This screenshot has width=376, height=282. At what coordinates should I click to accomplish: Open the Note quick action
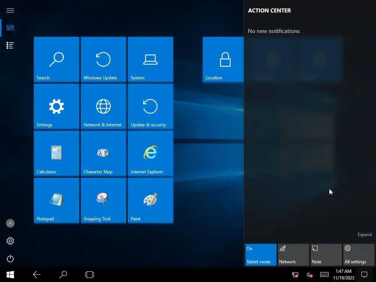coord(326,255)
